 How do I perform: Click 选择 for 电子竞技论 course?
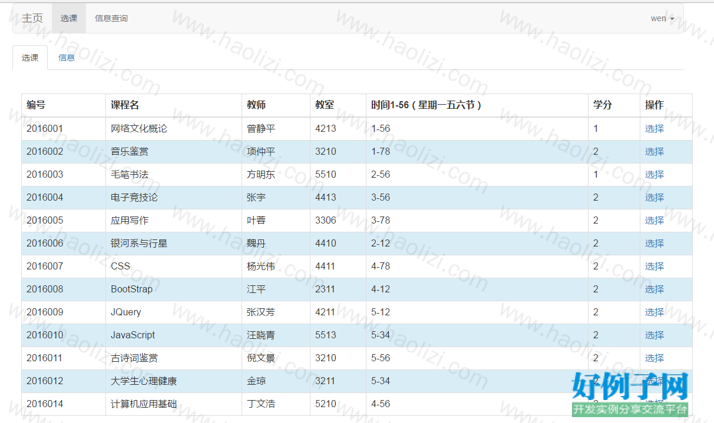tap(654, 197)
